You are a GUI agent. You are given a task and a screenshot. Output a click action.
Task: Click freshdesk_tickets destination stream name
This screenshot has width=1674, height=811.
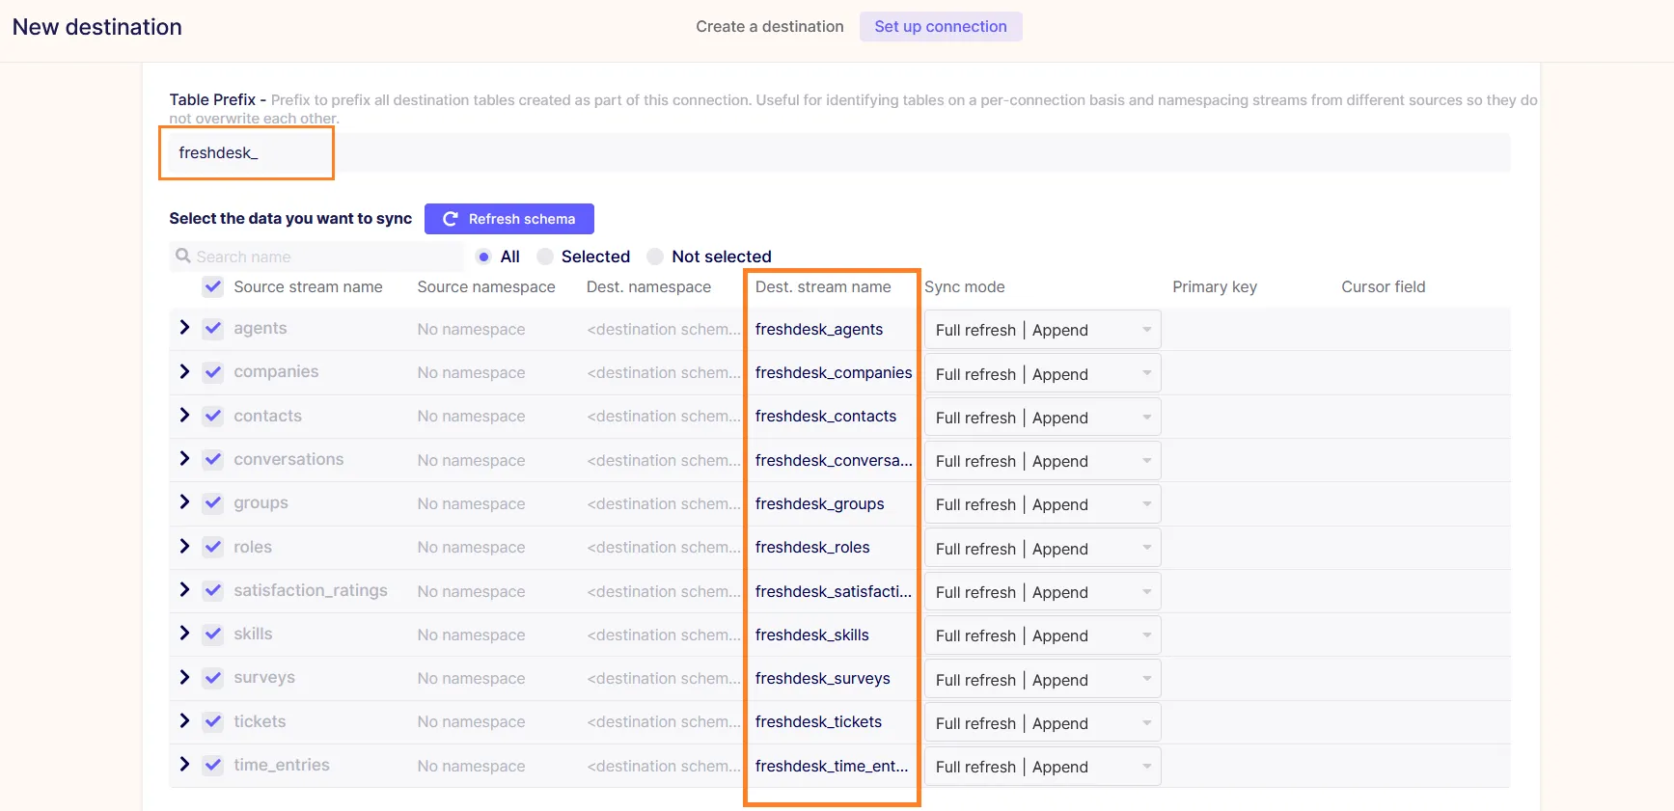pyautogui.click(x=818, y=721)
